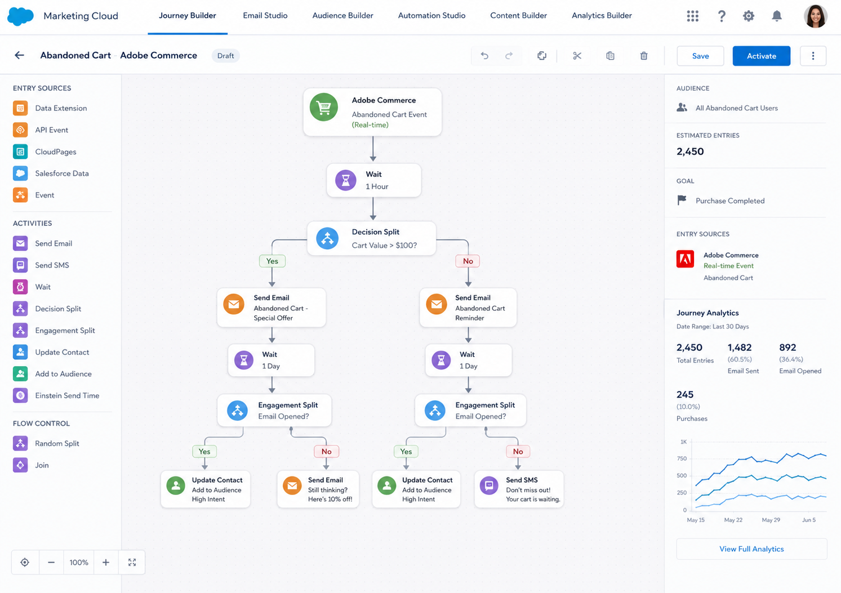Select the Wait 1 Hour node

pos(374,180)
